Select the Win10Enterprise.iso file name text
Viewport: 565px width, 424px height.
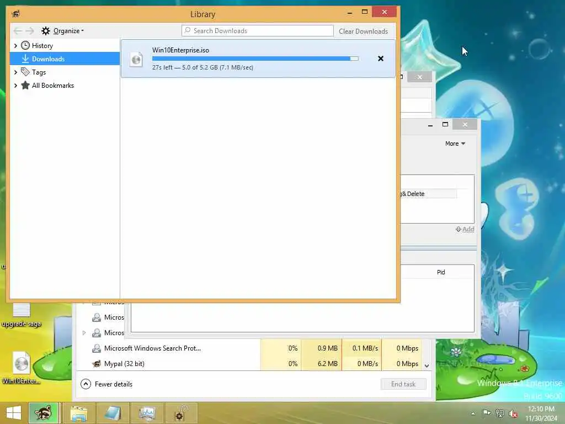(180, 50)
